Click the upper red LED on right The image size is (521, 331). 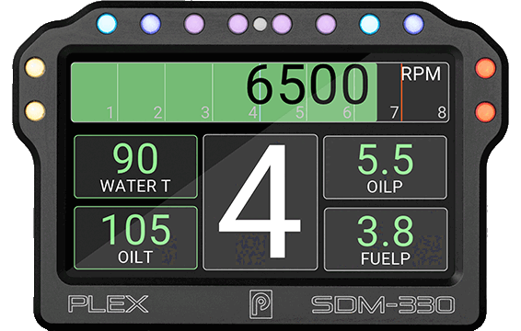point(485,68)
